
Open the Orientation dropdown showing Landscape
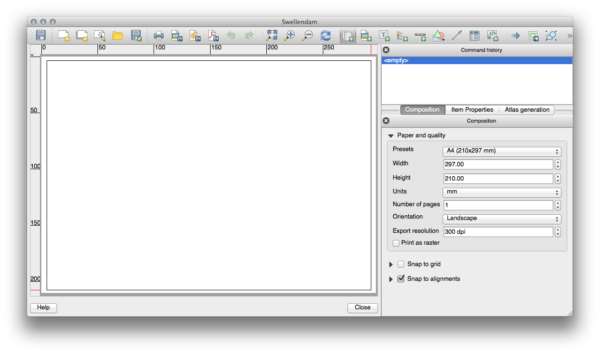coord(502,219)
